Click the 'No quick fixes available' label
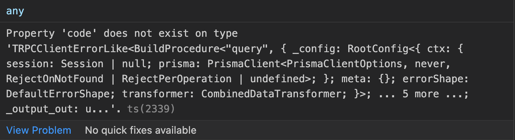 (x=141, y=131)
